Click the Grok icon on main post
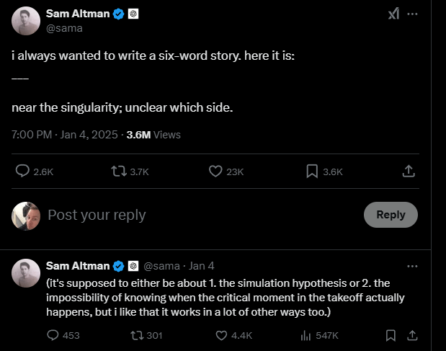The width and height of the screenshot is (446, 351). pyautogui.click(x=394, y=14)
